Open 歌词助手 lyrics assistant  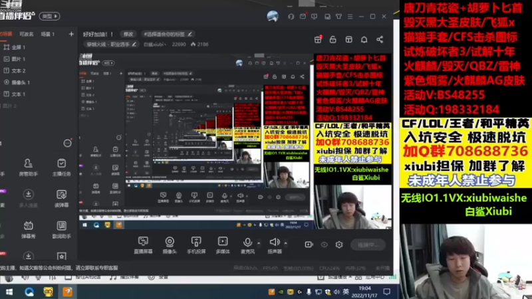tap(61, 229)
